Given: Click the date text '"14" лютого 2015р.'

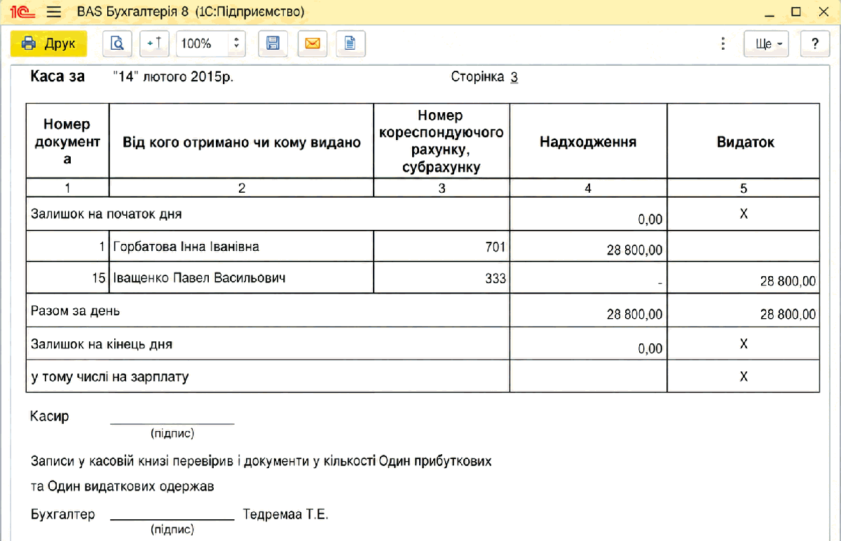Looking at the screenshot, I should (173, 77).
